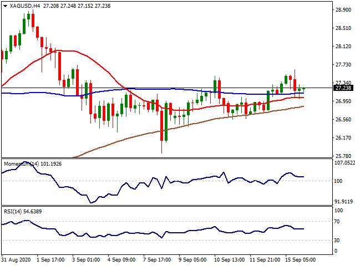Click the current price label 27.238
The width and height of the screenshot is (355, 266).
point(343,88)
